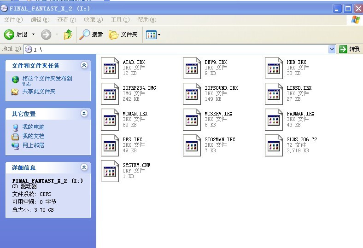Image resolution: width=363 pixels, height=248 pixels.
Task: Open 我的电脑 link
Action: click(x=33, y=127)
